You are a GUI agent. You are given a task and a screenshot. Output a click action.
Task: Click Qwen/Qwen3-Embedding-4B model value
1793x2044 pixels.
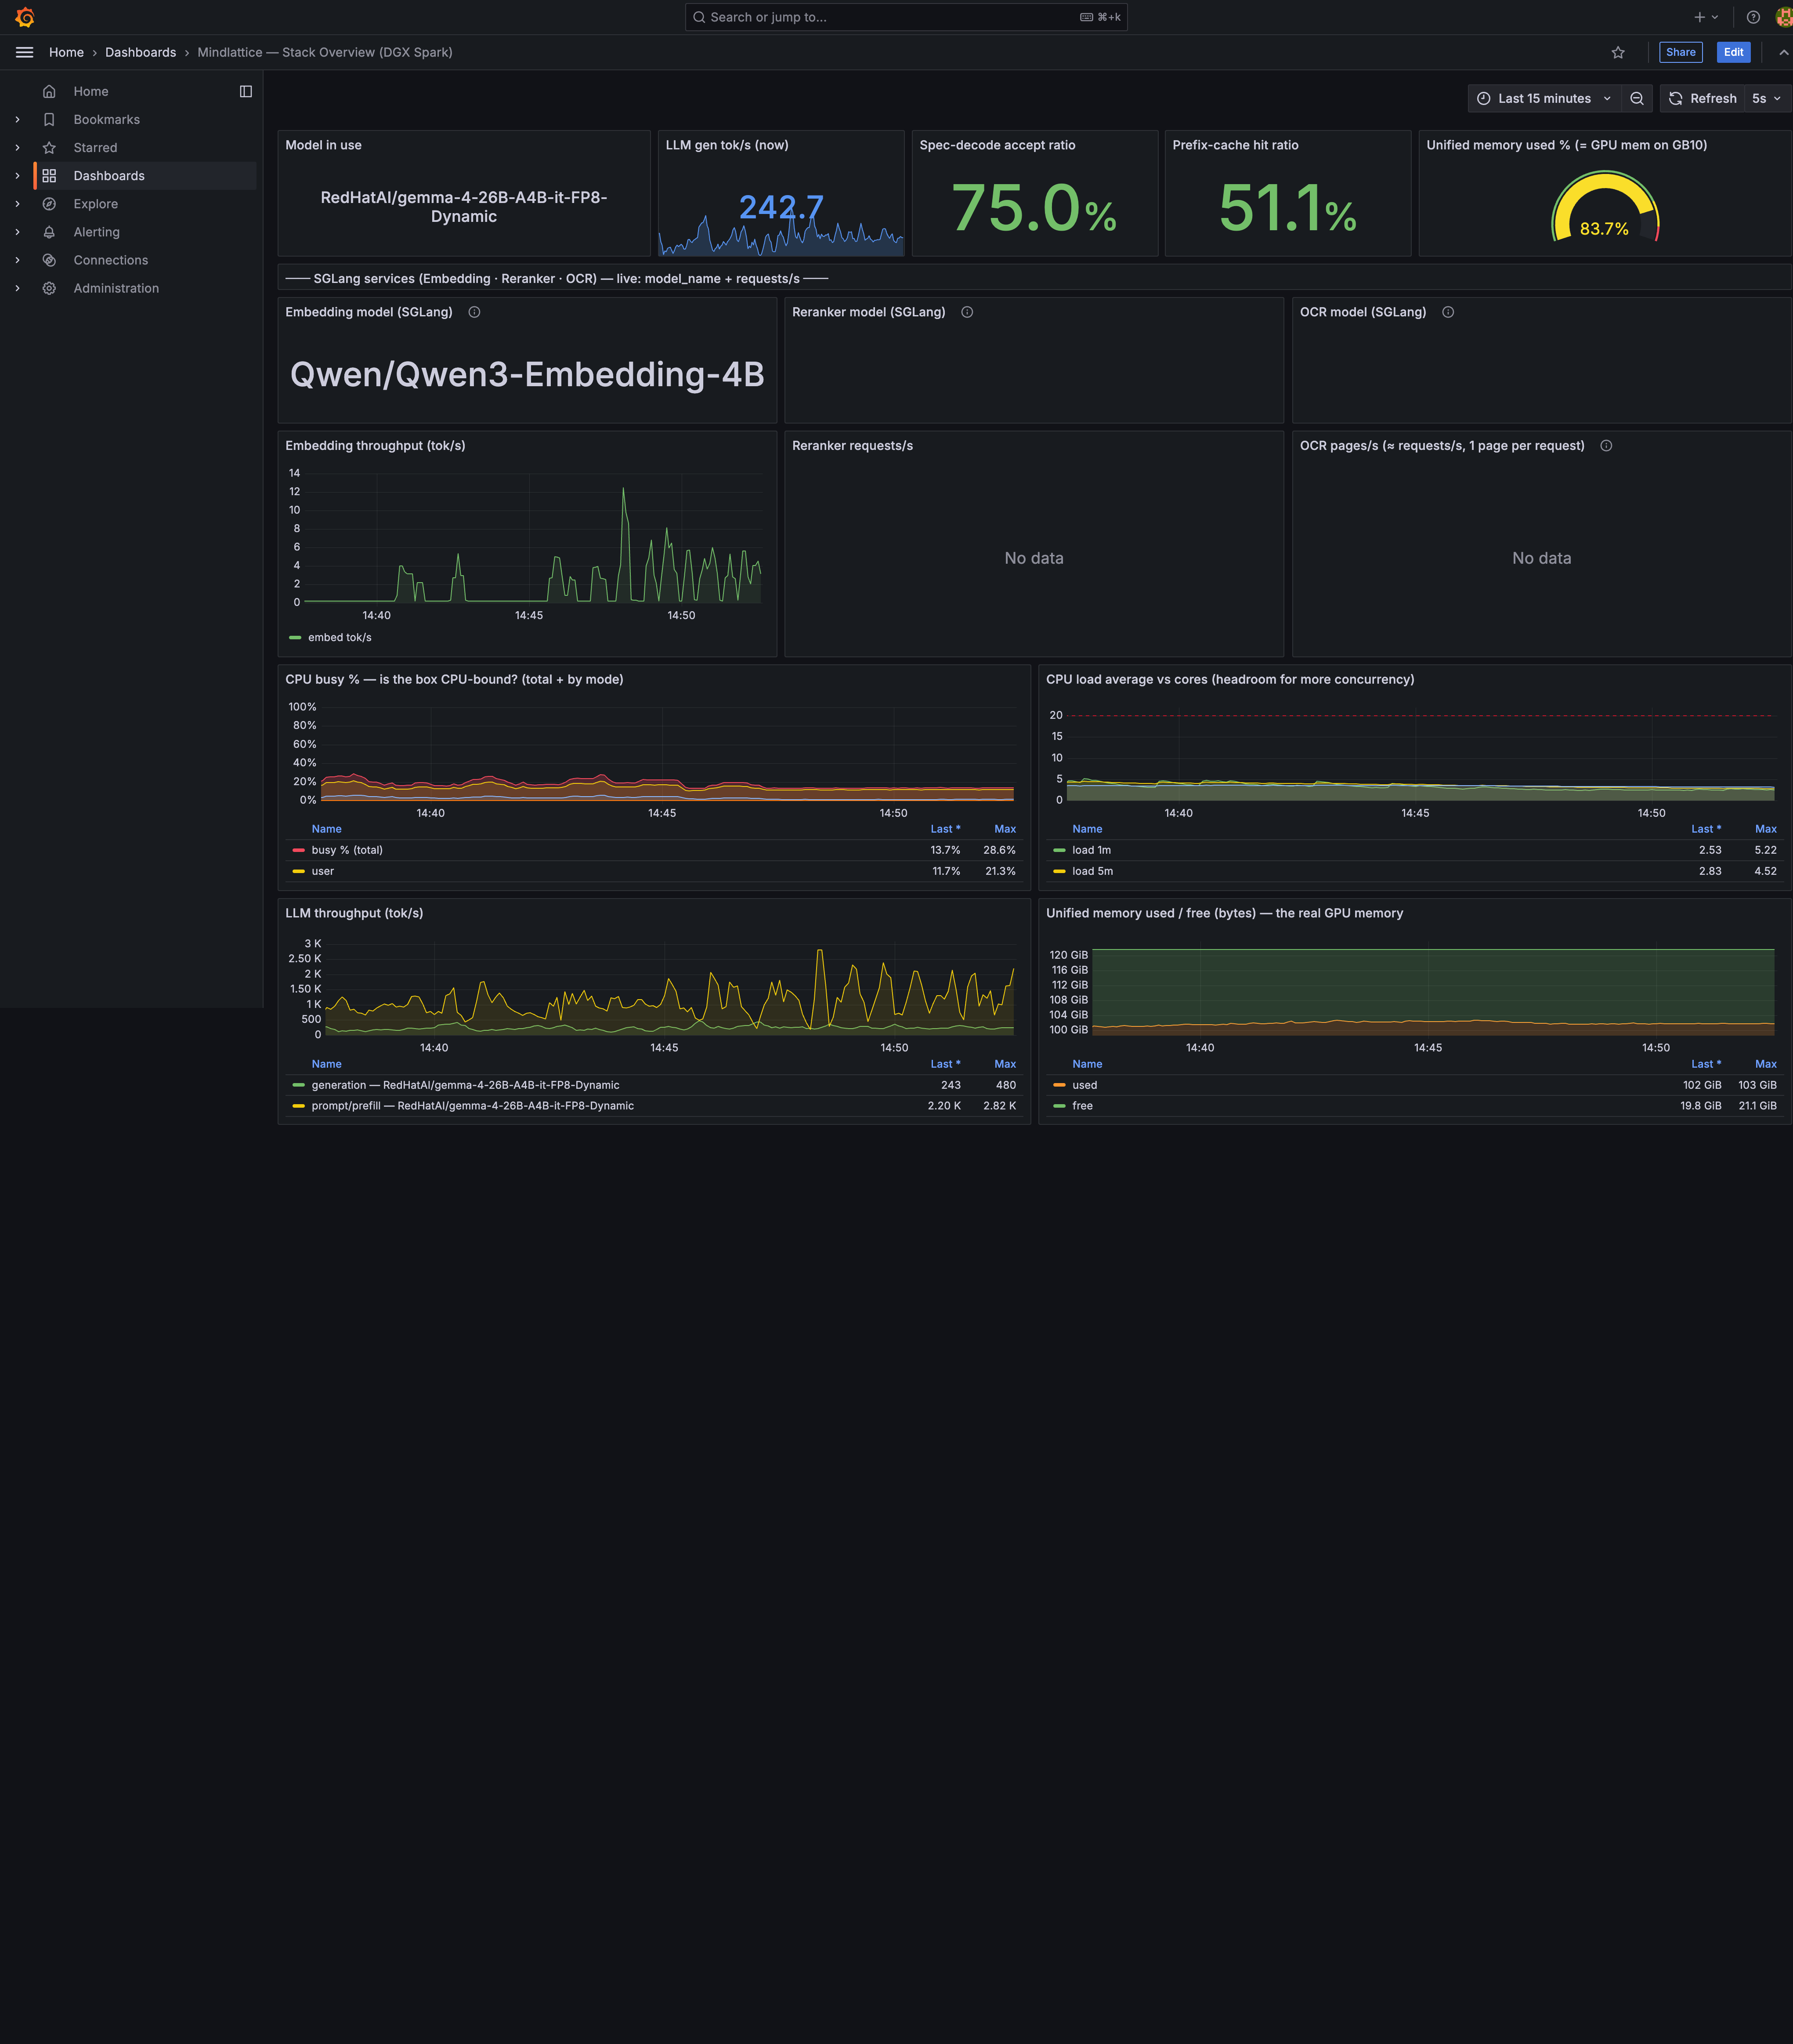[527, 374]
